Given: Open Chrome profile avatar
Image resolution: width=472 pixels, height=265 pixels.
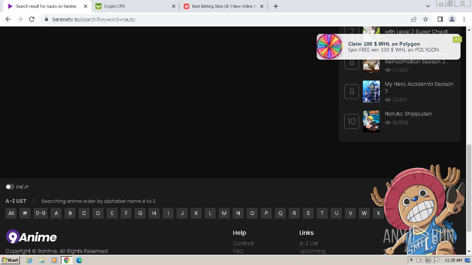Looking at the screenshot, I should [452, 19].
